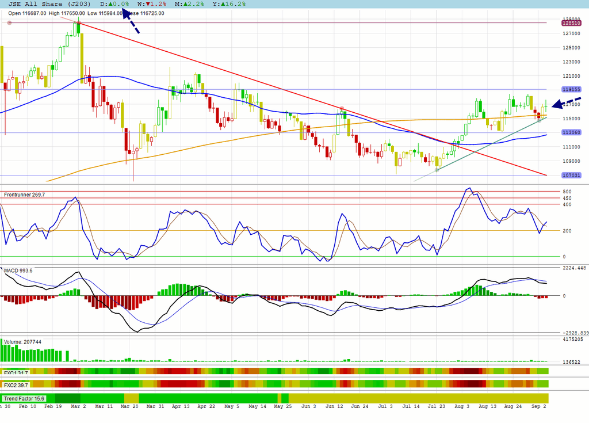Viewport: 589px width, 423px height.
Task: Click the green trendline anchor near Jul 23
Action: pyautogui.click(x=437, y=170)
